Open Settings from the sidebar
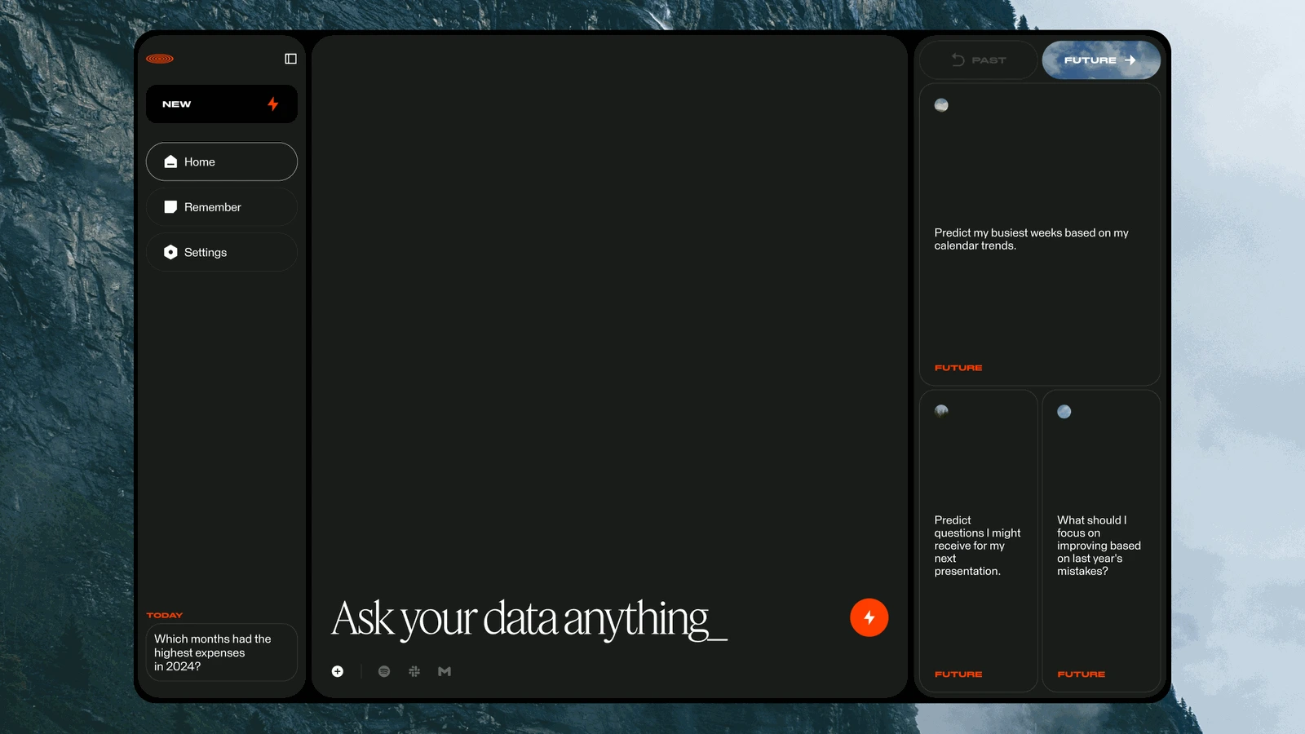This screenshot has height=734, width=1305. point(222,252)
